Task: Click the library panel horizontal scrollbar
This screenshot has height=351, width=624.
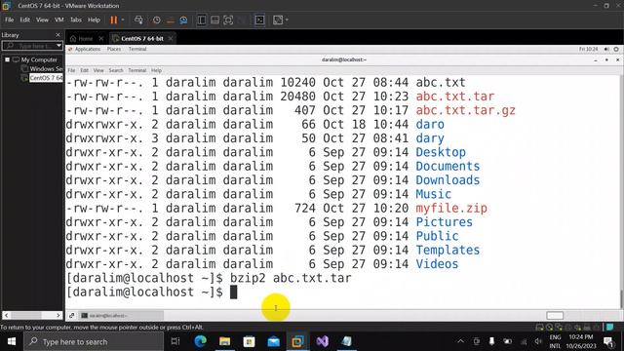Action: coord(32,315)
